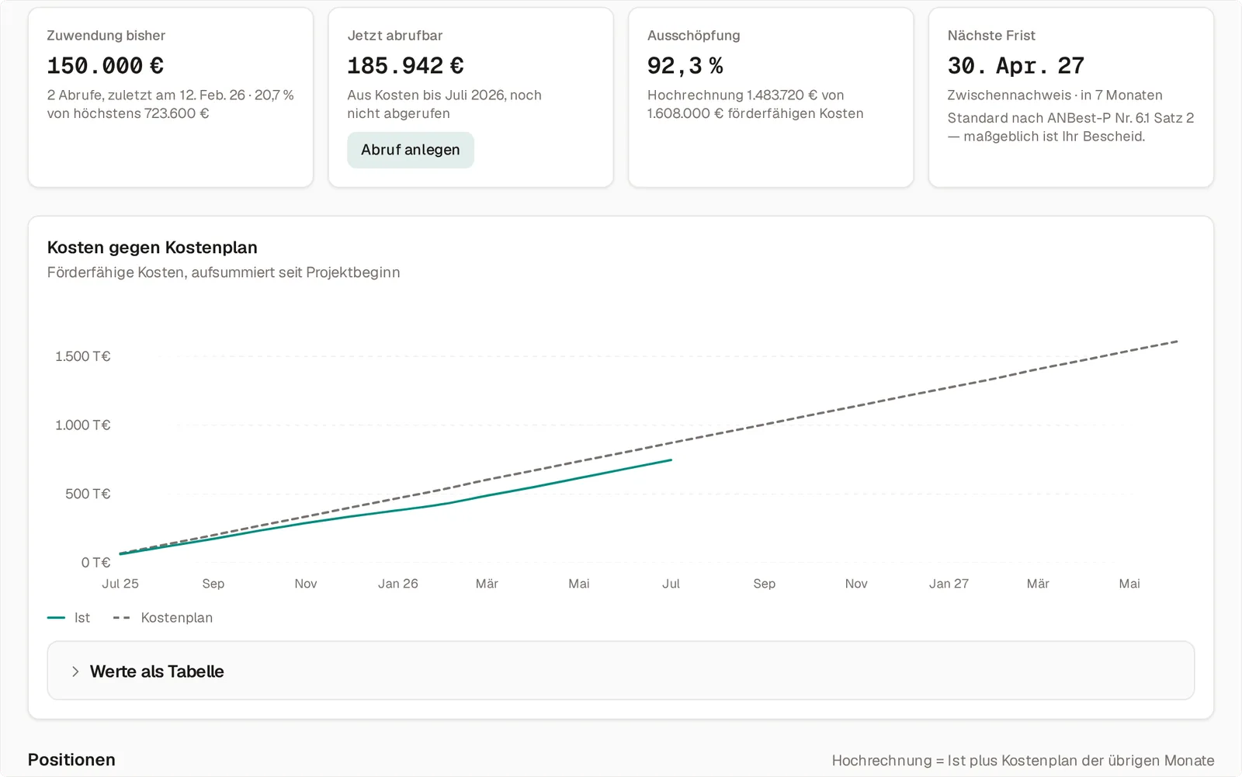The image size is (1242, 777).
Task: Click the Hochrechnung 1.483.720 € description
Action: point(755,104)
